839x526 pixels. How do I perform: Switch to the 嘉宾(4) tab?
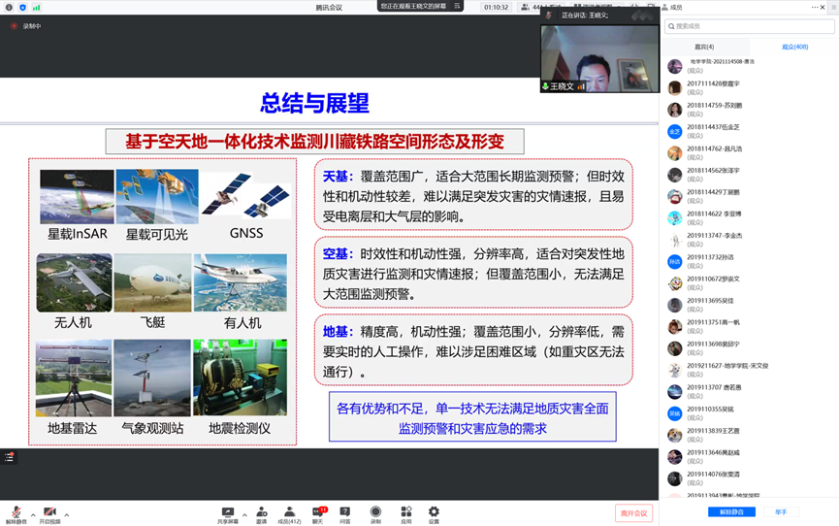pyautogui.click(x=704, y=47)
